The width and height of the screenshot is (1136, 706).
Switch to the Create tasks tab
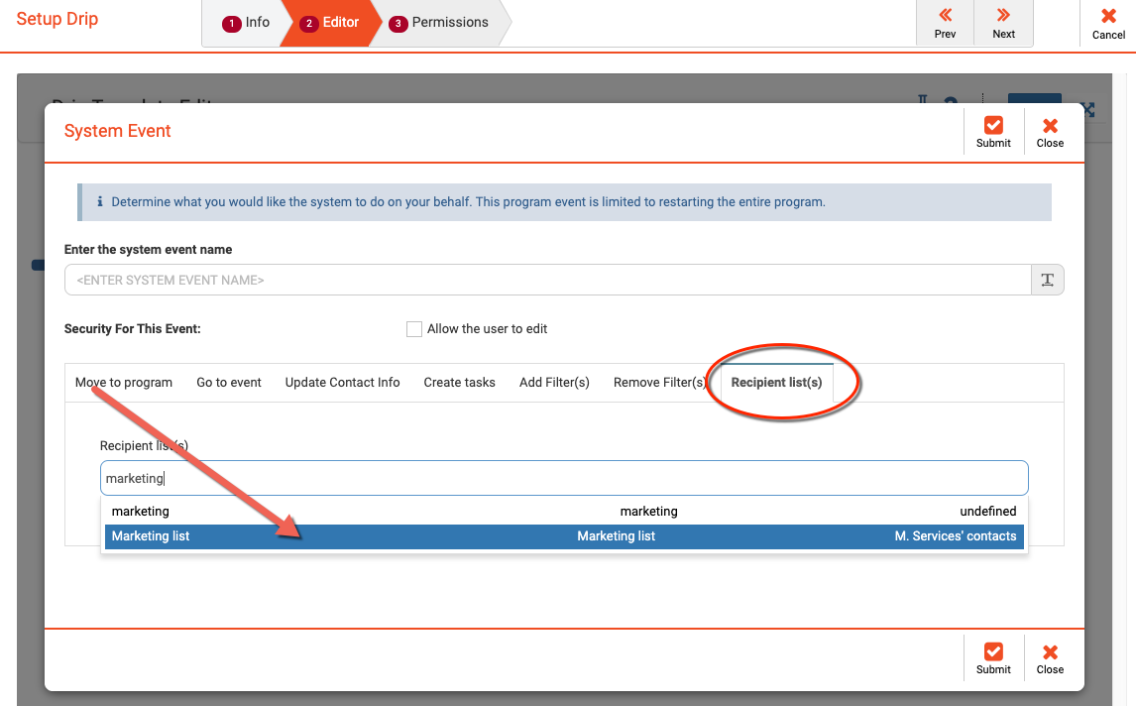click(x=459, y=382)
